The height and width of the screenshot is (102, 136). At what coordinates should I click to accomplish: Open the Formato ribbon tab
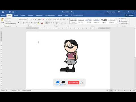click(31, 15)
